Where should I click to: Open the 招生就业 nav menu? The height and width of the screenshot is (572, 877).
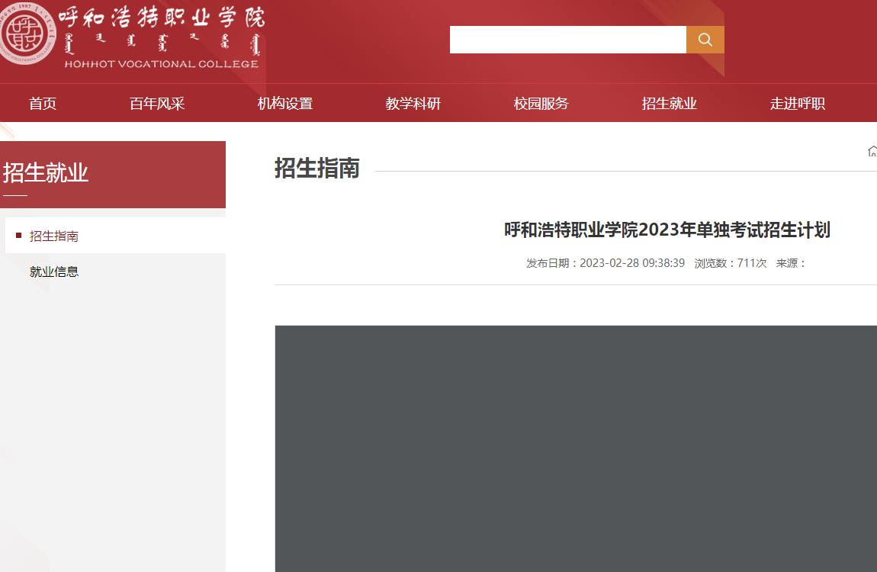pyautogui.click(x=670, y=104)
